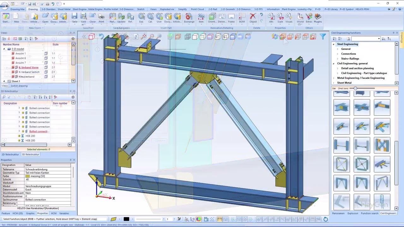Screen dimensions: 404x227
Task: Click the messing colour swatch in Farbe row
Action: (27, 176)
